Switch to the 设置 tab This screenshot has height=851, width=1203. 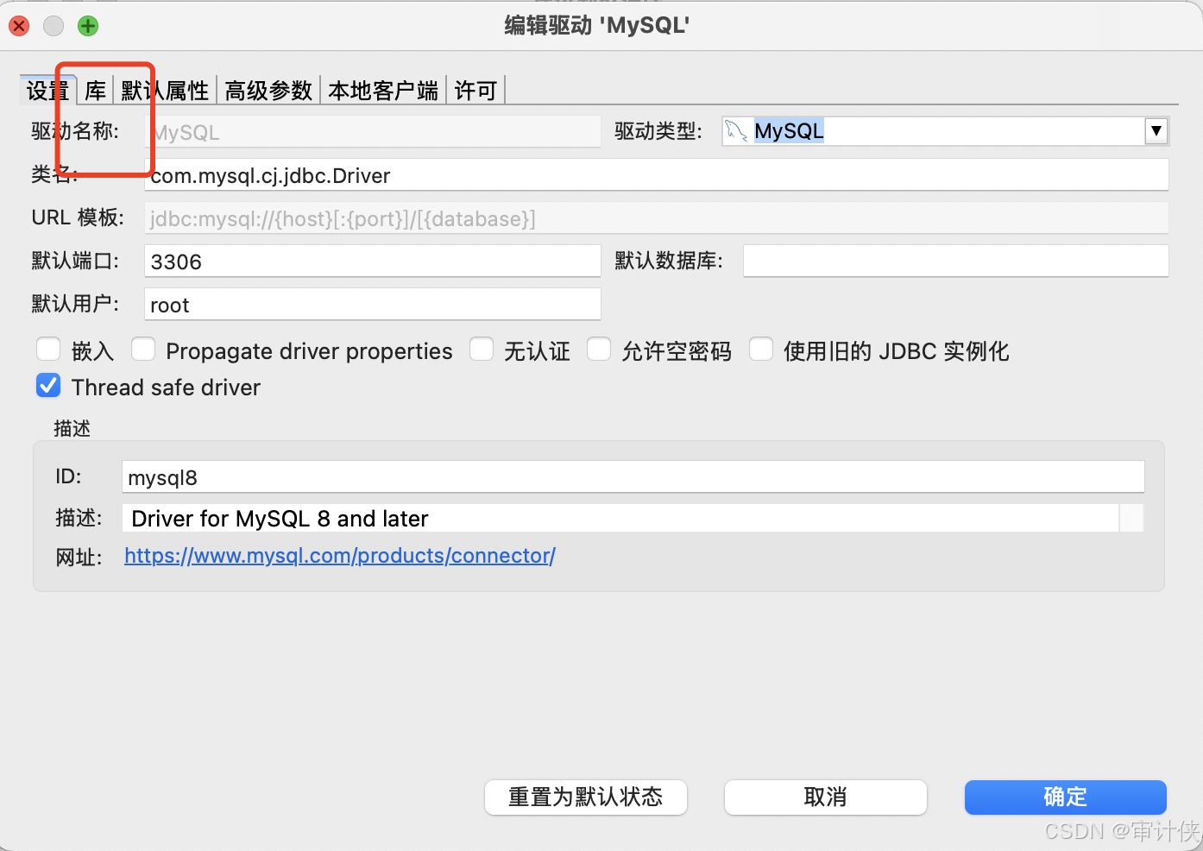[47, 91]
